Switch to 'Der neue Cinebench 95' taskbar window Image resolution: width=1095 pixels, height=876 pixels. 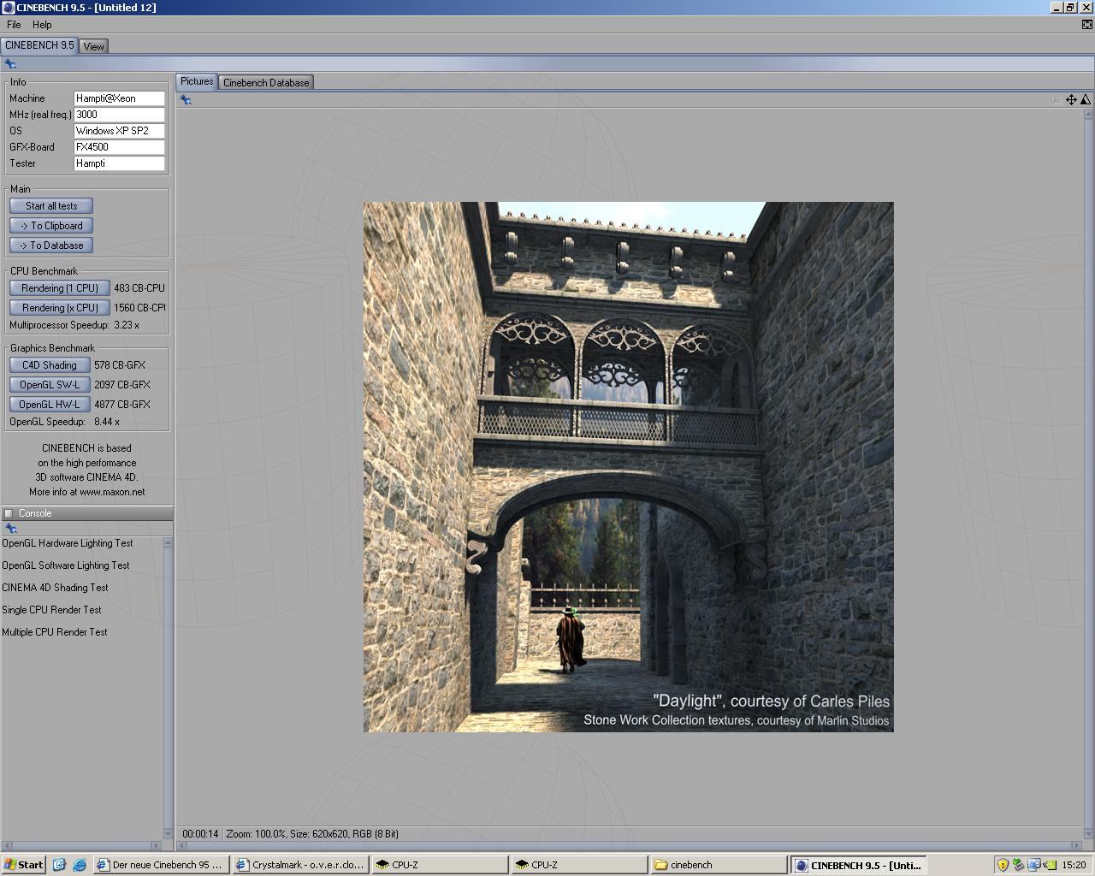[159, 865]
